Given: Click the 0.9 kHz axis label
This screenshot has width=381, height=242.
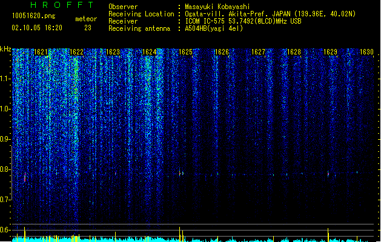Looking at the screenshot, I should [x=5, y=139].
